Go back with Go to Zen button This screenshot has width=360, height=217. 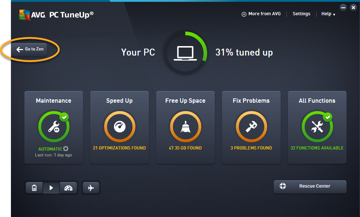click(29, 49)
